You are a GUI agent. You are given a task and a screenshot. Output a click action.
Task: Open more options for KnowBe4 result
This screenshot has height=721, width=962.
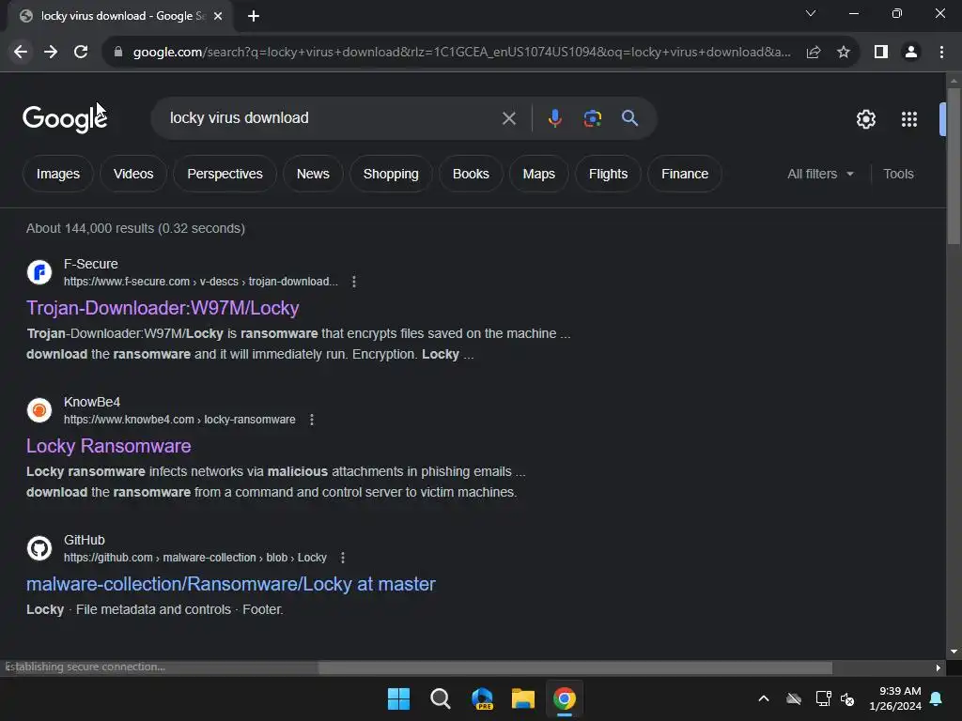(x=312, y=420)
